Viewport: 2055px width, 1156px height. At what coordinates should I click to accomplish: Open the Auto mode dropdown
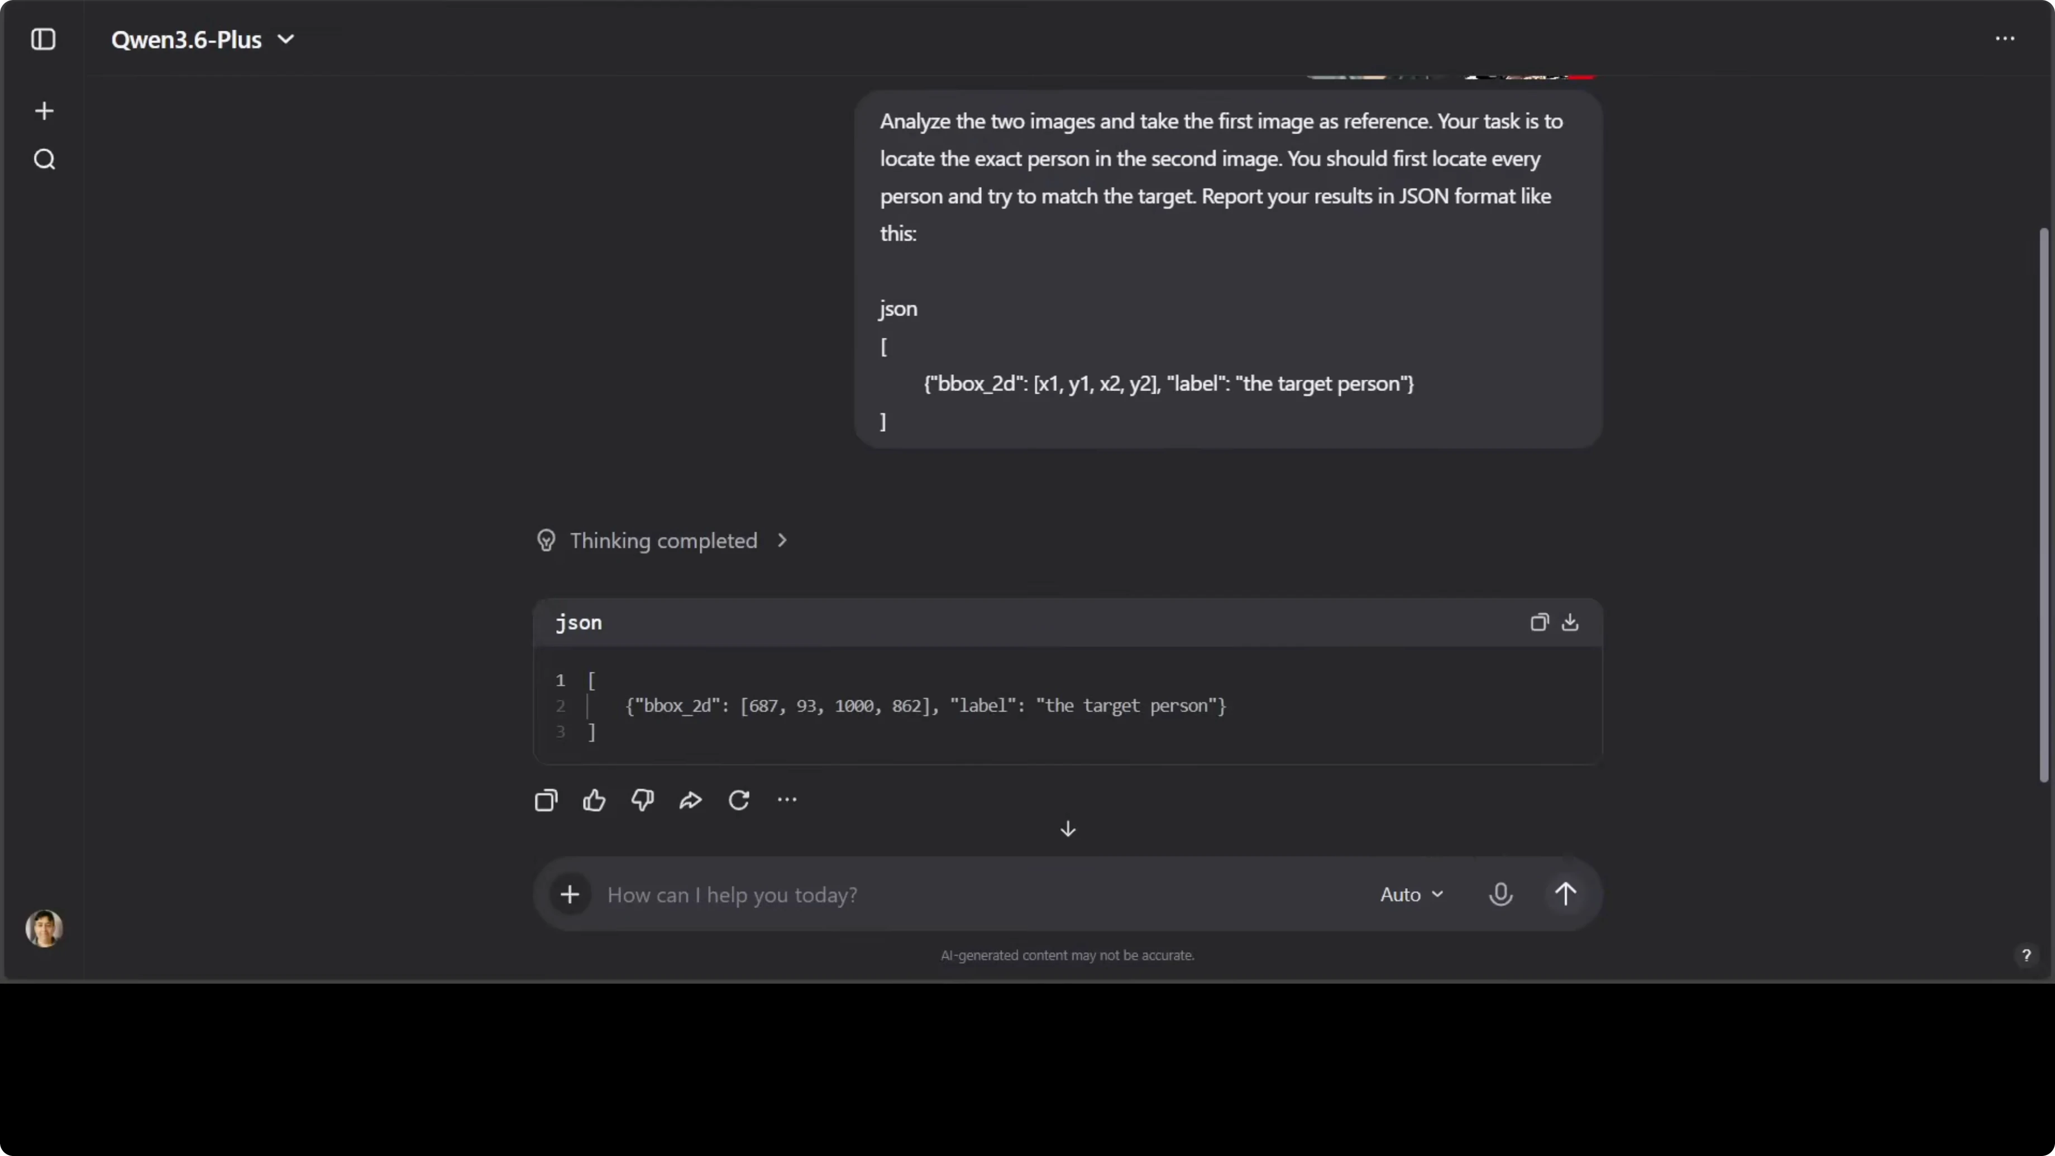pos(1411,894)
